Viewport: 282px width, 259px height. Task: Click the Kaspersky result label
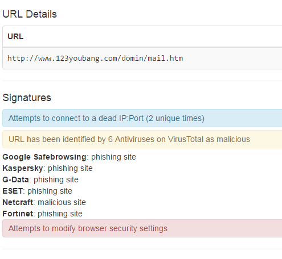pos(23,168)
